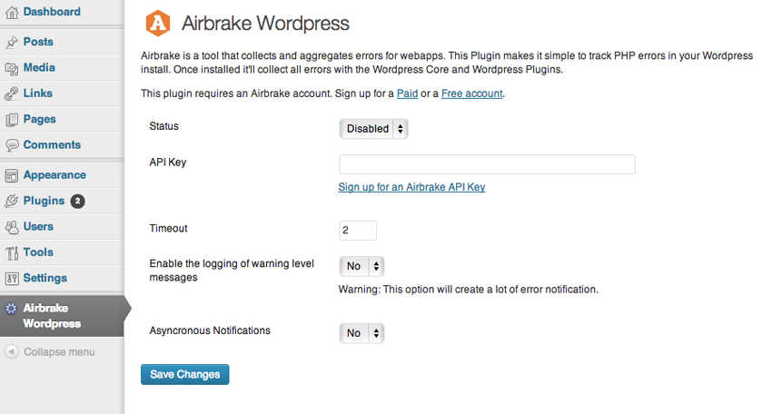Click the Dashboard house icon
Image resolution: width=772 pixels, height=414 pixels.
(x=12, y=13)
